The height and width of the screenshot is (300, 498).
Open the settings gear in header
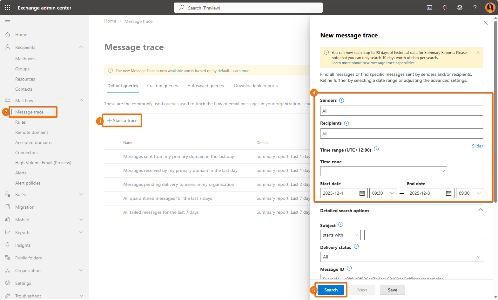click(x=460, y=8)
